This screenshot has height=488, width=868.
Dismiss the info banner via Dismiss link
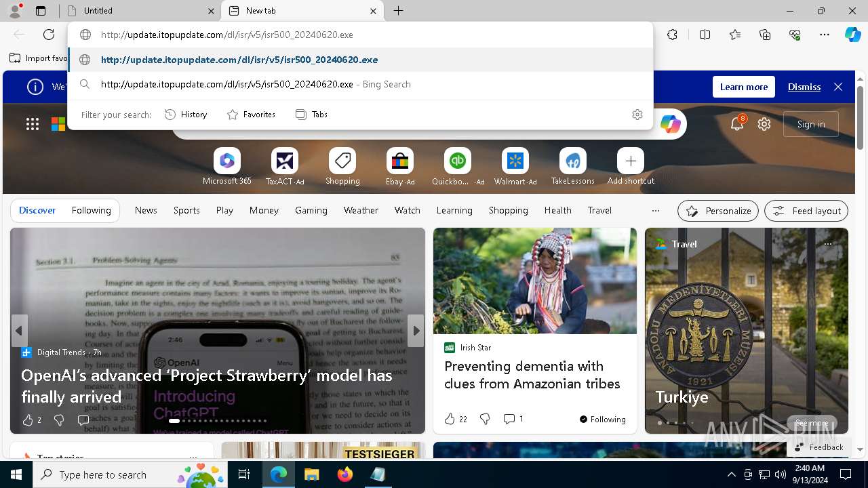pos(804,87)
